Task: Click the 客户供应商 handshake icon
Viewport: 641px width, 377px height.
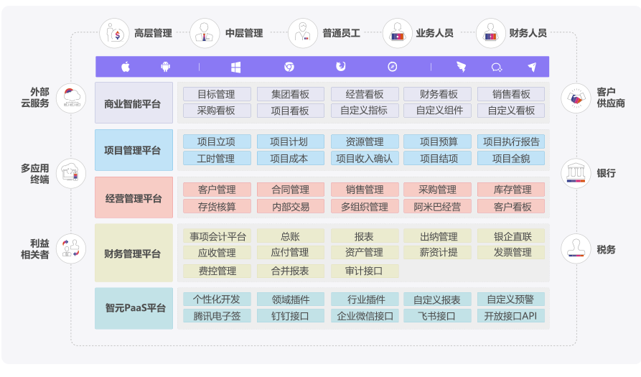Action: click(x=575, y=98)
